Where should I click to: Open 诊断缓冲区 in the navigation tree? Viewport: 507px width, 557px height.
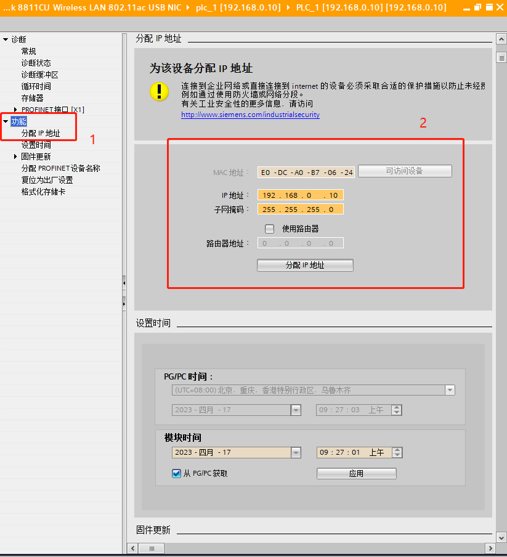pos(39,75)
